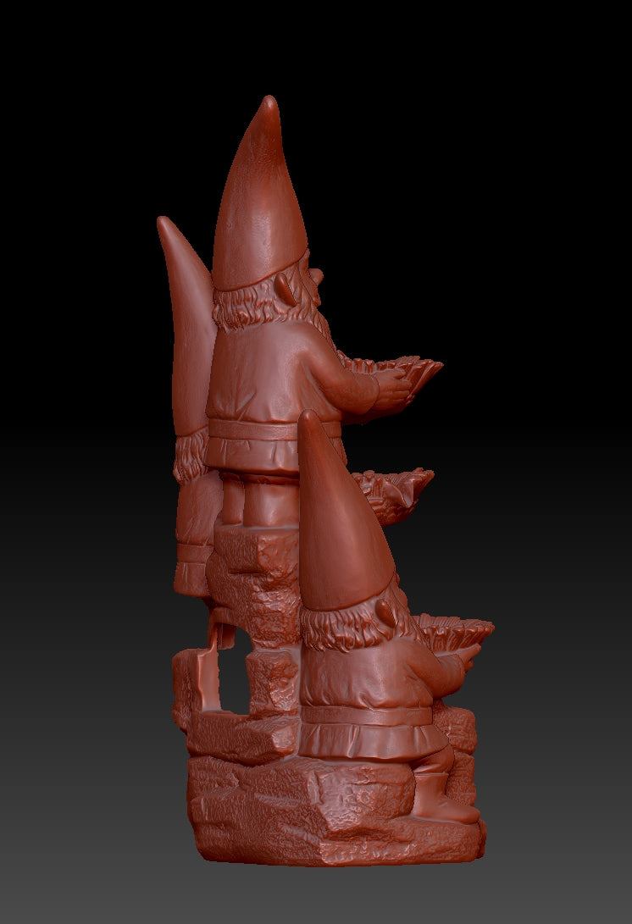Click the top gnome's ear
The height and width of the screenshot is (924, 632).
pos(289,291)
